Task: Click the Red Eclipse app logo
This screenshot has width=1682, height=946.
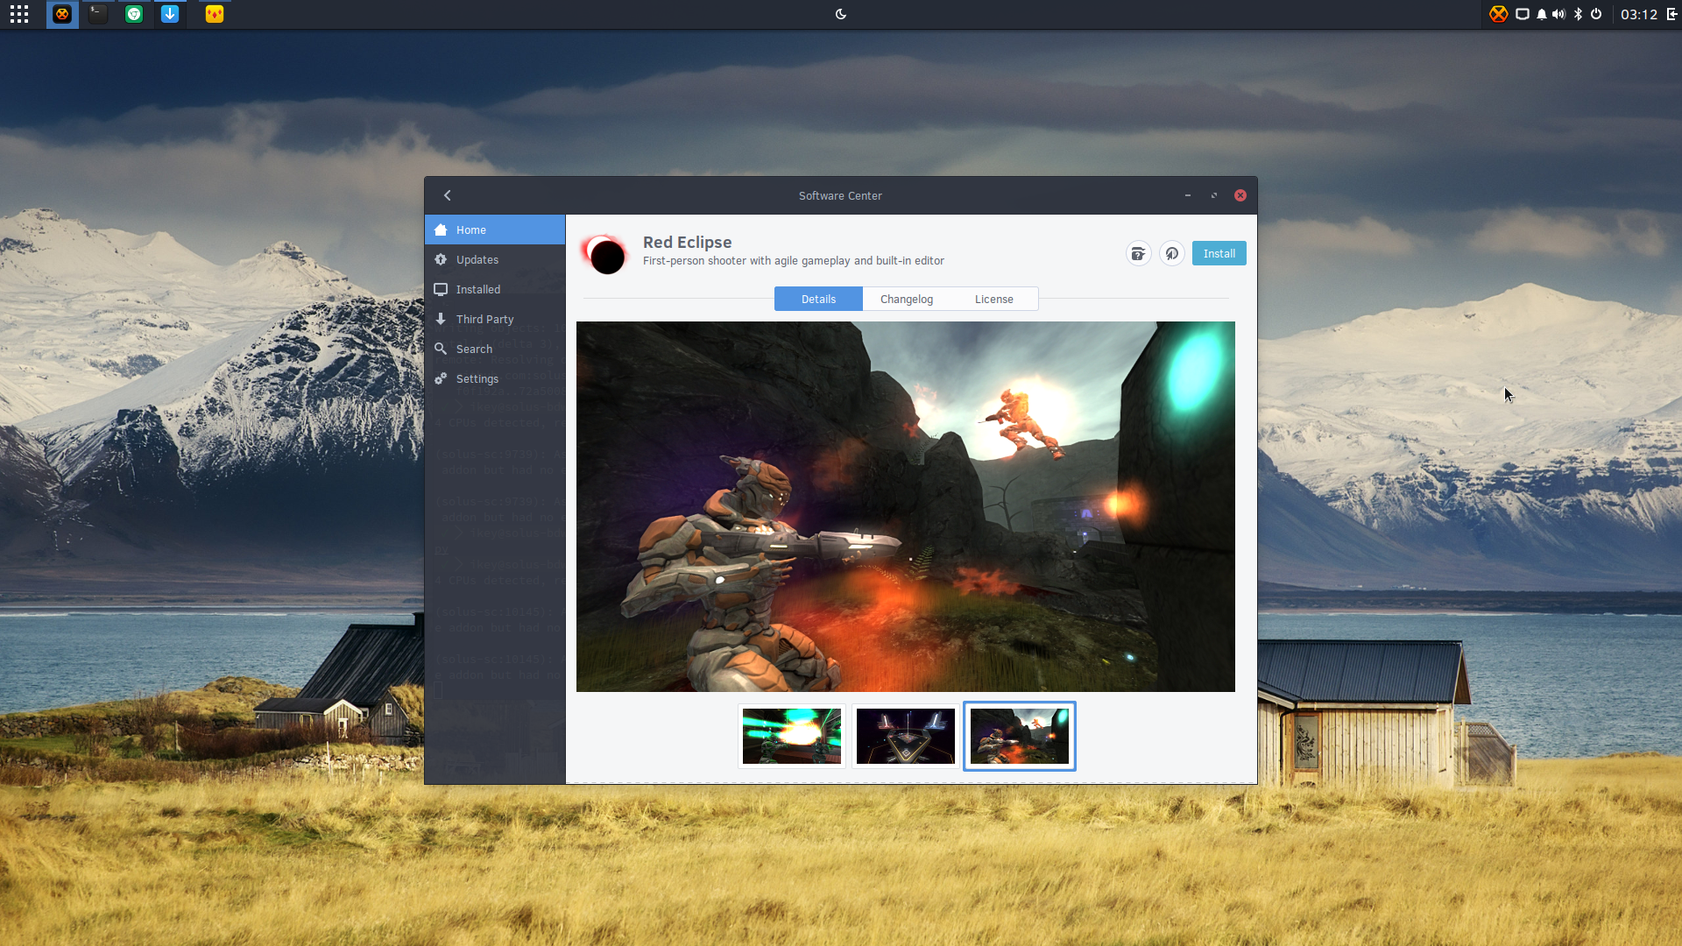Action: pyautogui.click(x=604, y=254)
